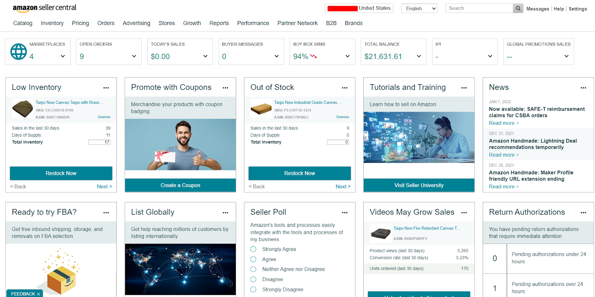Expand Today's Sales dropdown
This screenshot has height=297, width=595.
205,56
